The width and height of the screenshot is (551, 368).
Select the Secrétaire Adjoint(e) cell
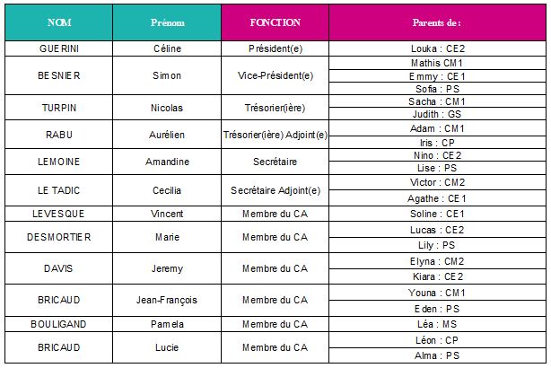pyautogui.click(x=274, y=190)
